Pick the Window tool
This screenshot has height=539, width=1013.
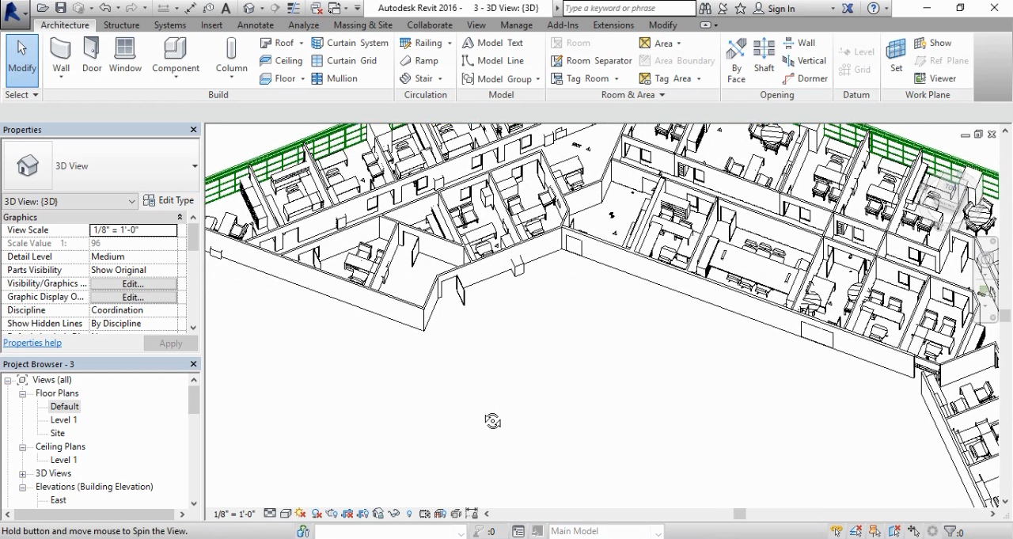coord(125,56)
